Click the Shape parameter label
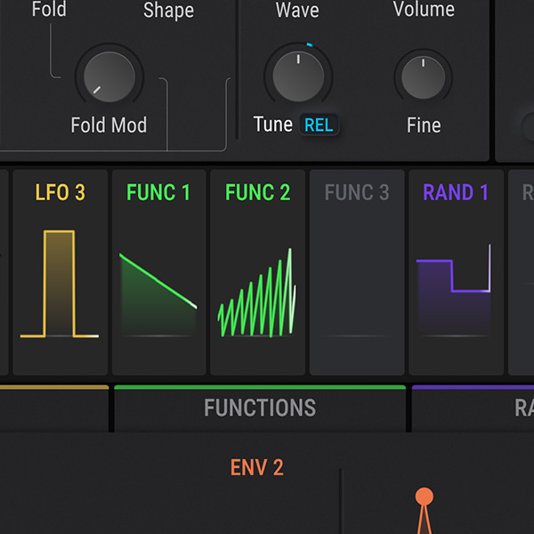The width and height of the screenshot is (534, 534). click(168, 11)
